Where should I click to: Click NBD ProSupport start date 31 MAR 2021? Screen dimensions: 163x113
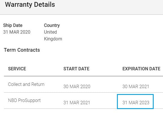pos(77,103)
